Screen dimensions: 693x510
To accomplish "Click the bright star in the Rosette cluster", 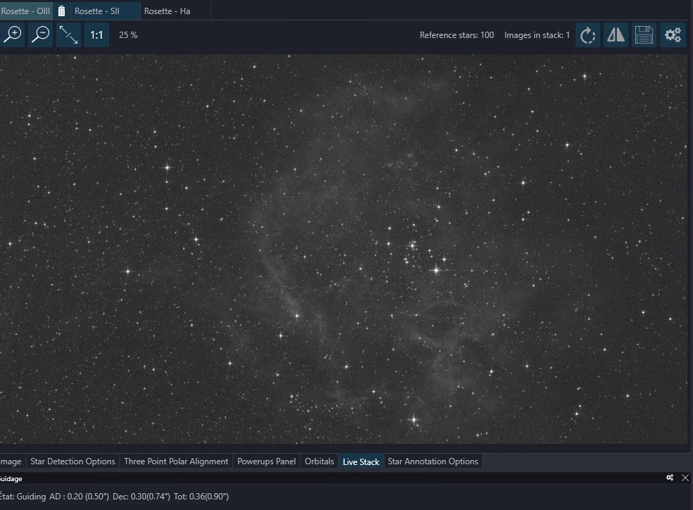I will tap(436, 269).
